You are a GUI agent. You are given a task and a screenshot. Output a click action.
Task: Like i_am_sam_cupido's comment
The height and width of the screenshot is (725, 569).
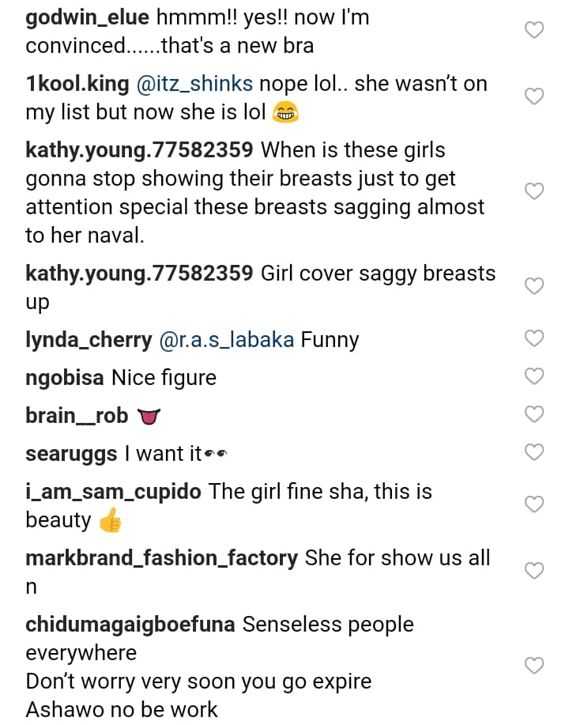coord(534,504)
